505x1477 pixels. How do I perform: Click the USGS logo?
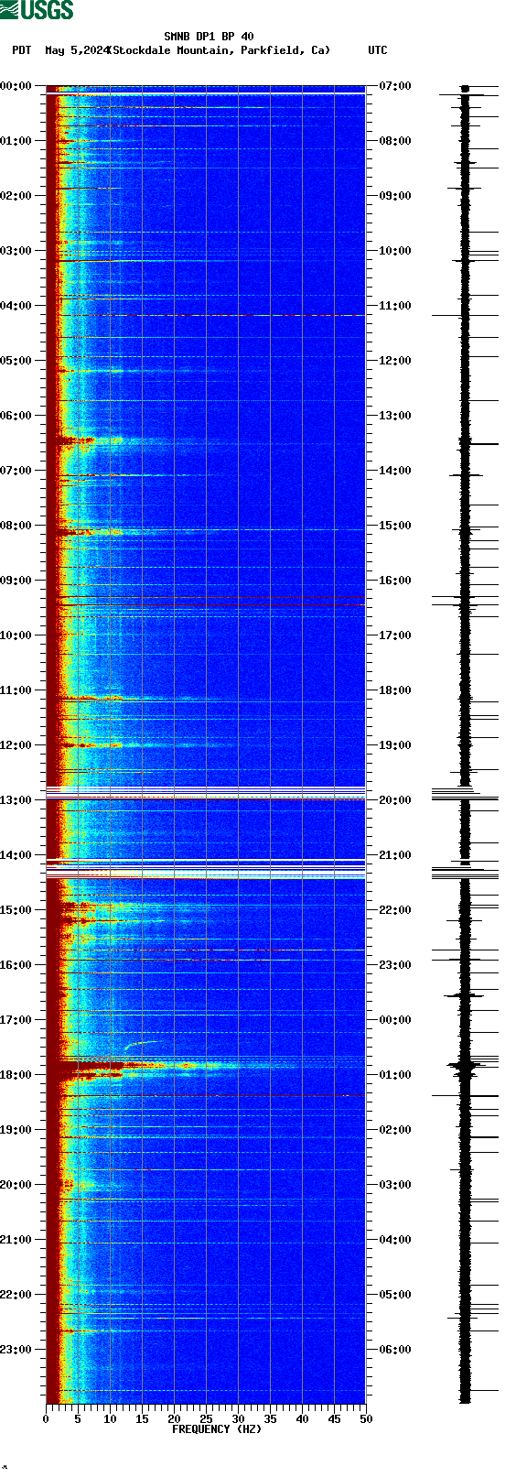click(37, 10)
